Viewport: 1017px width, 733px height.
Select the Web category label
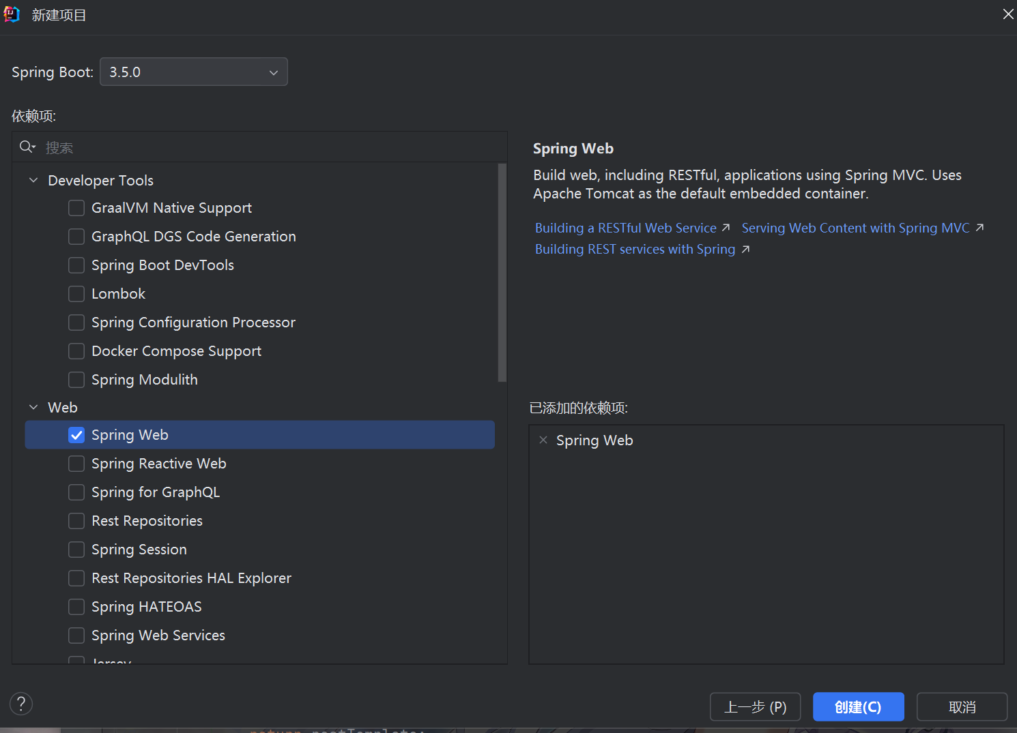pos(63,407)
